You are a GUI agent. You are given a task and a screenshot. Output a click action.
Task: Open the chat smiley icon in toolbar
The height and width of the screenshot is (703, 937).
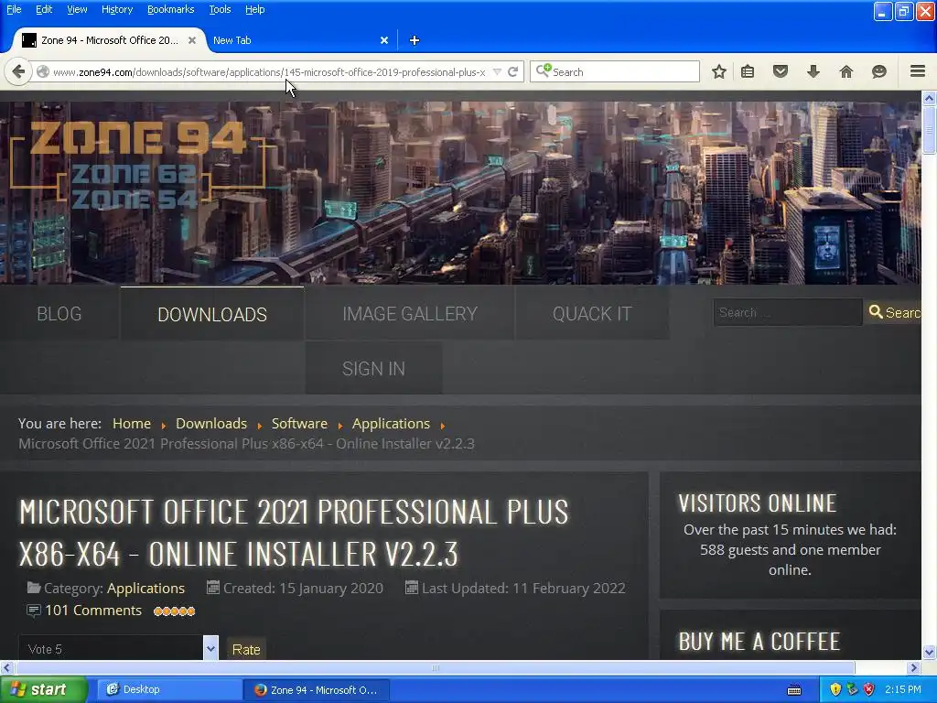pos(879,71)
